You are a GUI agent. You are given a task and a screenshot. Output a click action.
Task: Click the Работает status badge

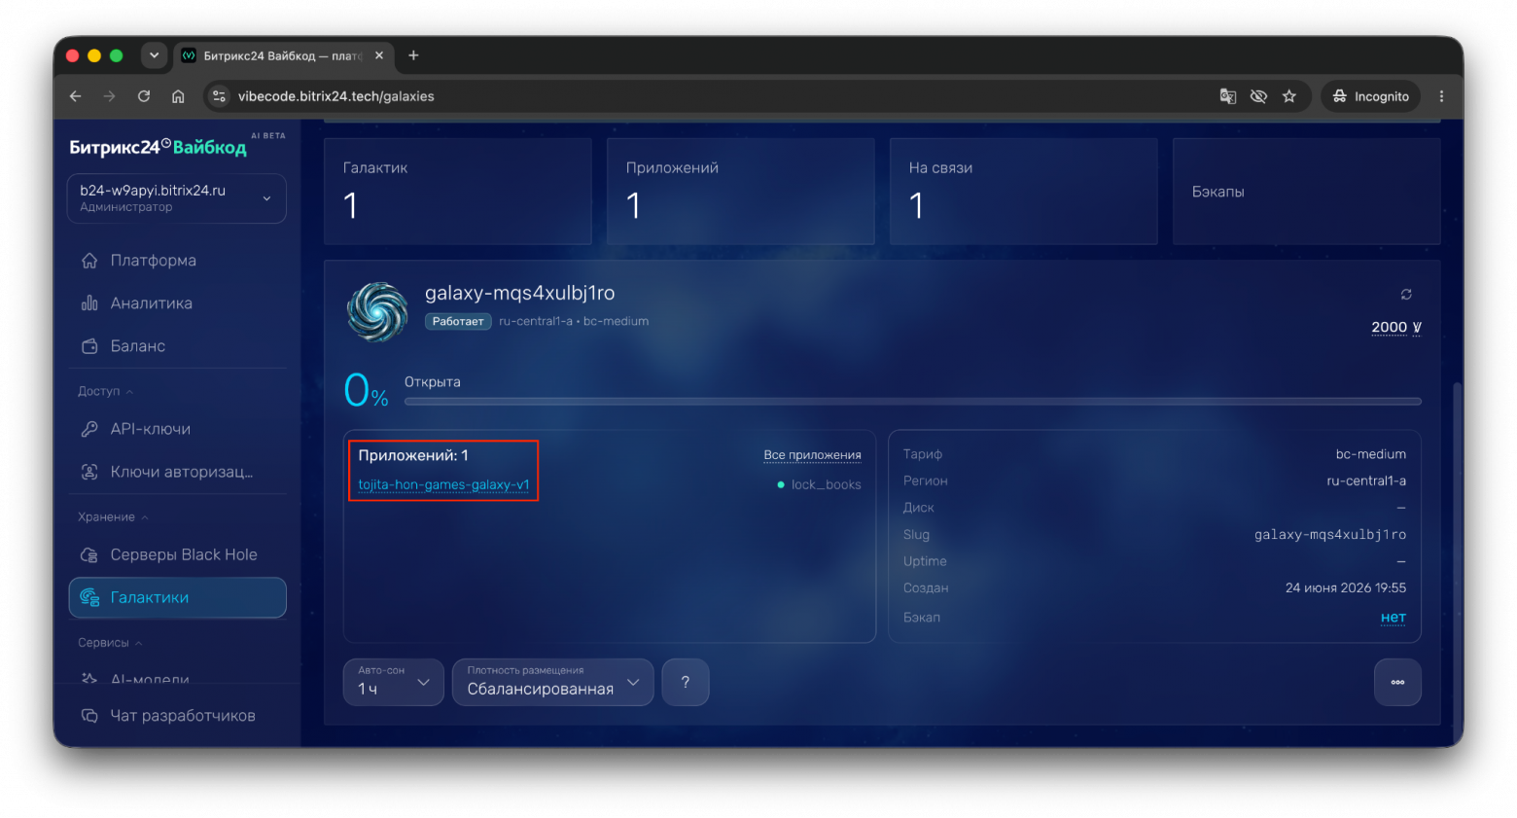click(458, 321)
